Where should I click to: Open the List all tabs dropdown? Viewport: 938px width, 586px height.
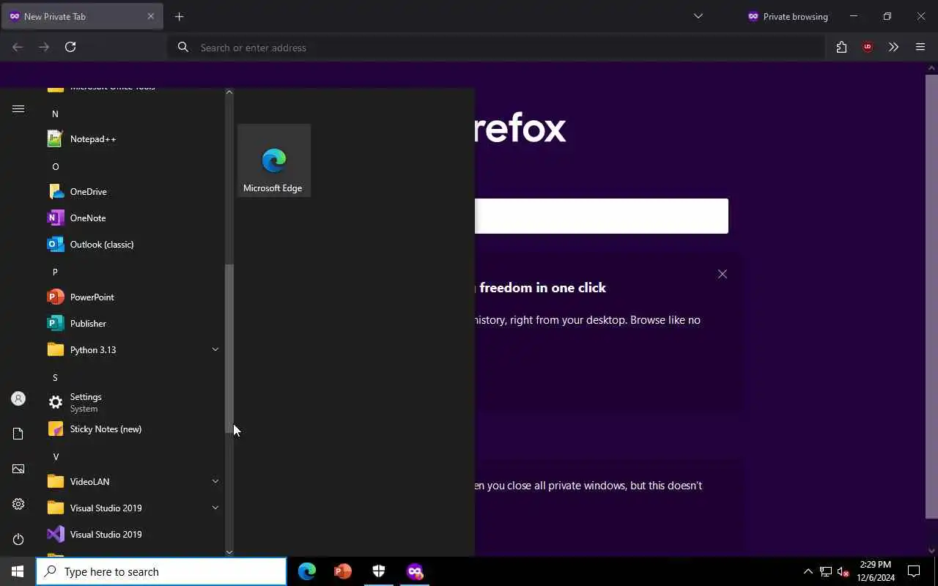coord(698,16)
